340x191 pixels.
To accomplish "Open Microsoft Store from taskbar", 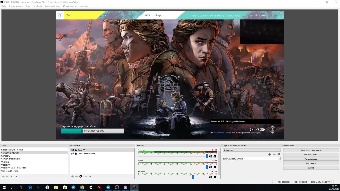I will click(65, 187).
